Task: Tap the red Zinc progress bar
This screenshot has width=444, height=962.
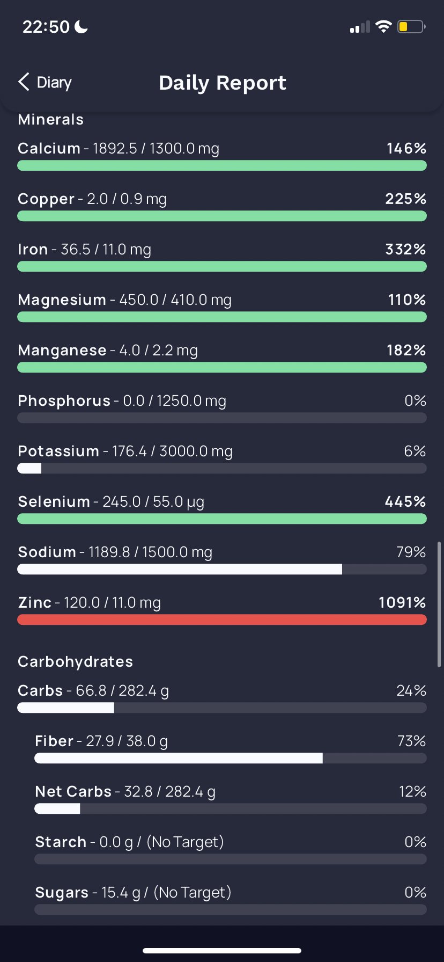Action: click(222, 620)
